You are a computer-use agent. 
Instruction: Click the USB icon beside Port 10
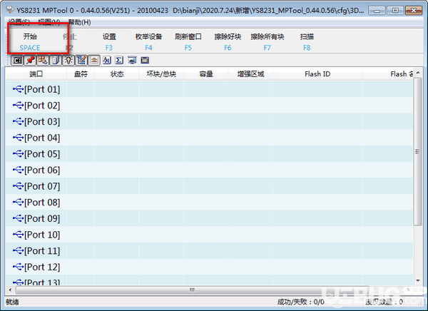[x=19, y=234]
